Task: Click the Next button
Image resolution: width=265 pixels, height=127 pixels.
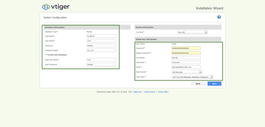Action: [x=214, y=84]
